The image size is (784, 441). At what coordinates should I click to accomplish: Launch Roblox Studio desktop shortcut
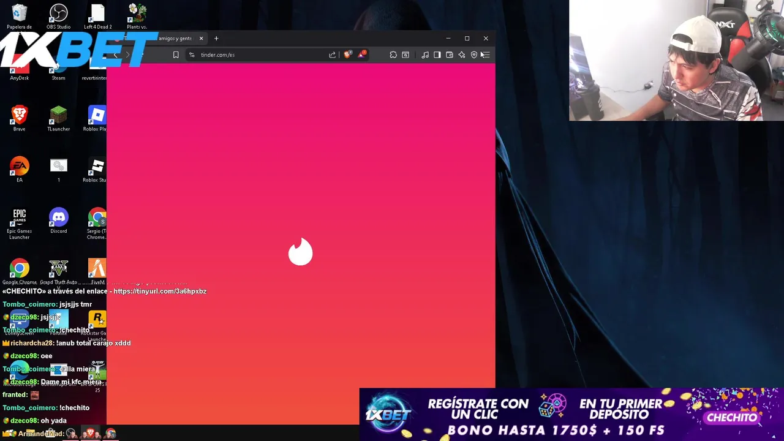click(96, 170)
